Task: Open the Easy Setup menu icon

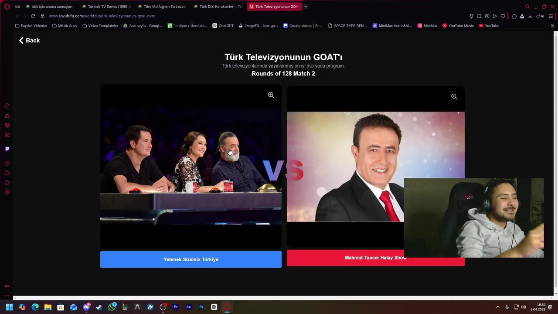Action: (551, 16)
